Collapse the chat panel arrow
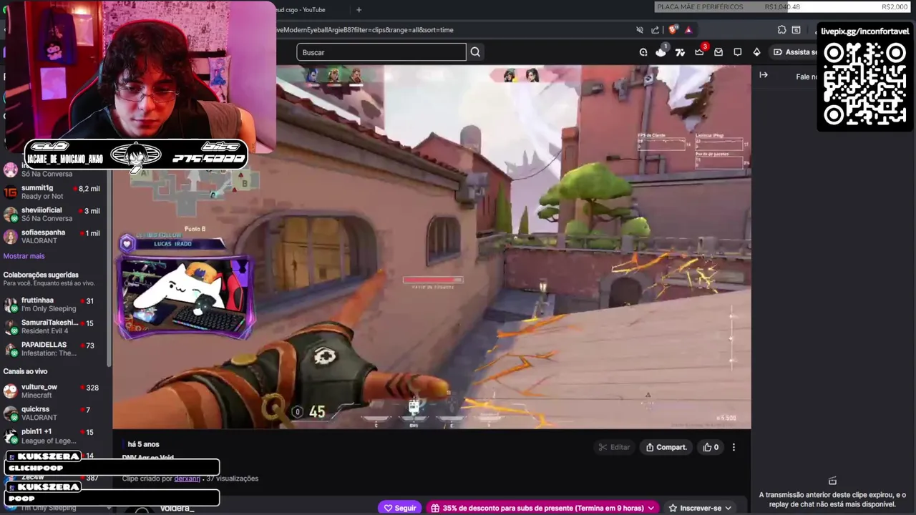916x515 pixels. pos(764,75)
